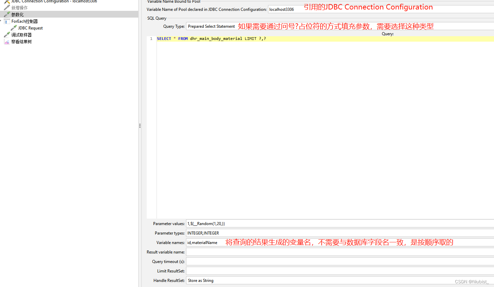
Task: Collapse the ForEach控制器 tree branch
Action: tap(1, 21)
